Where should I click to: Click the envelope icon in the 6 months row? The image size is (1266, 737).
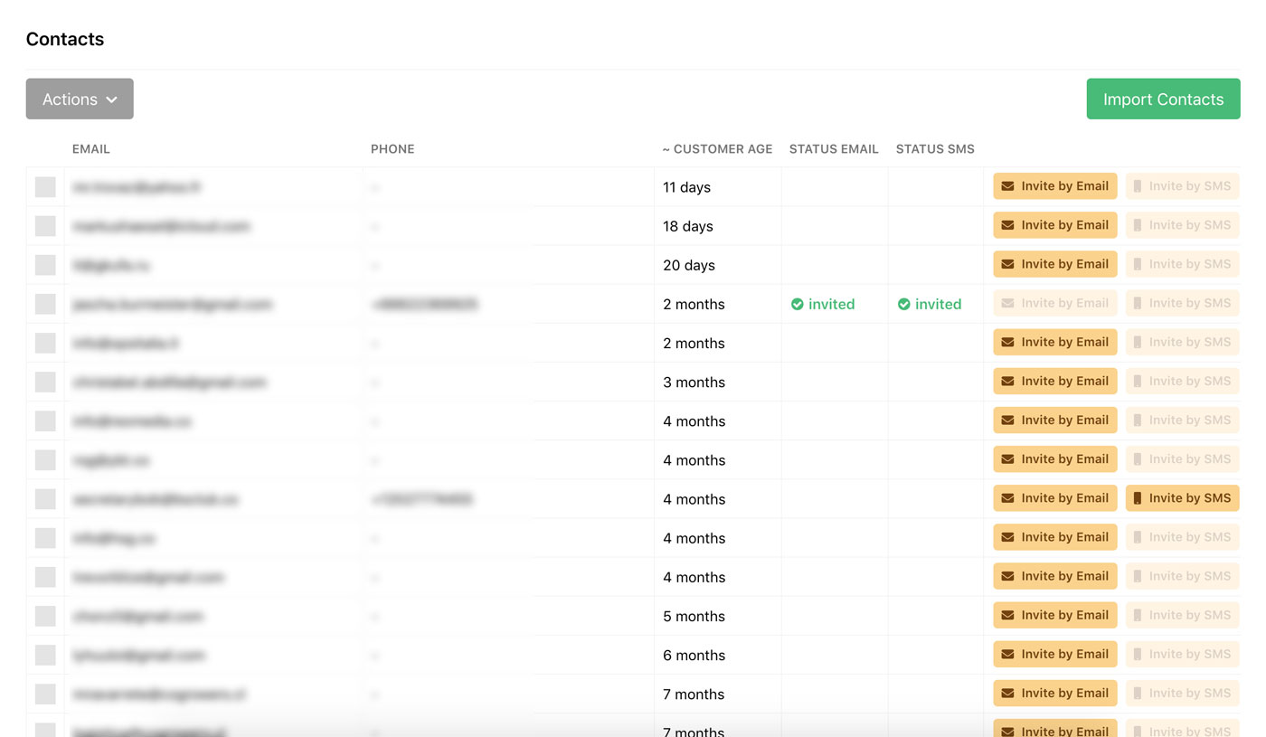tap(1007, 654)
